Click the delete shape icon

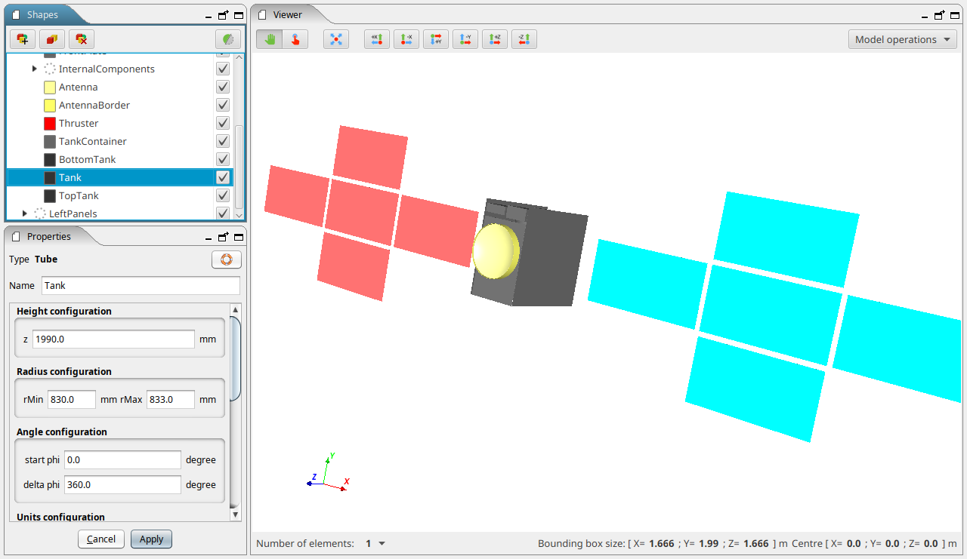pos(81,38)
